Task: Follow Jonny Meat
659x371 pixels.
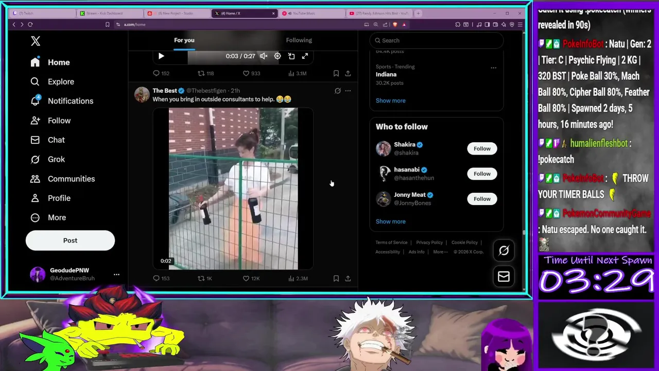Action: click(482, 199)
